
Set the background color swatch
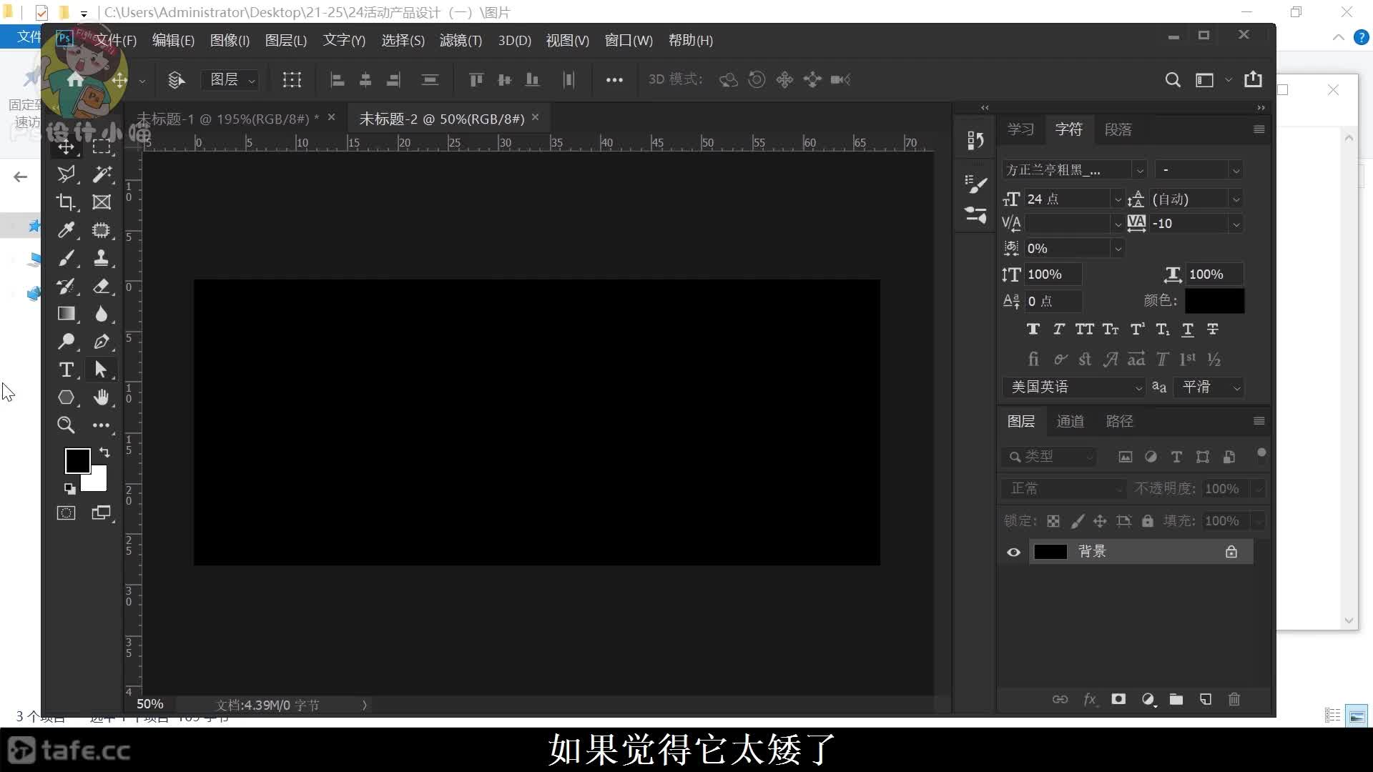point(99,482)
